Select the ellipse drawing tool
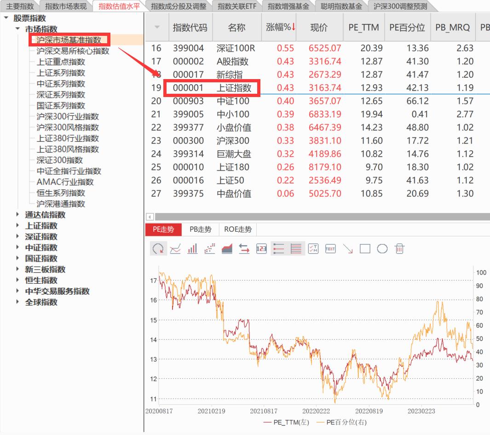The width and height of the screenshot is (490, 435). [382, 249]
